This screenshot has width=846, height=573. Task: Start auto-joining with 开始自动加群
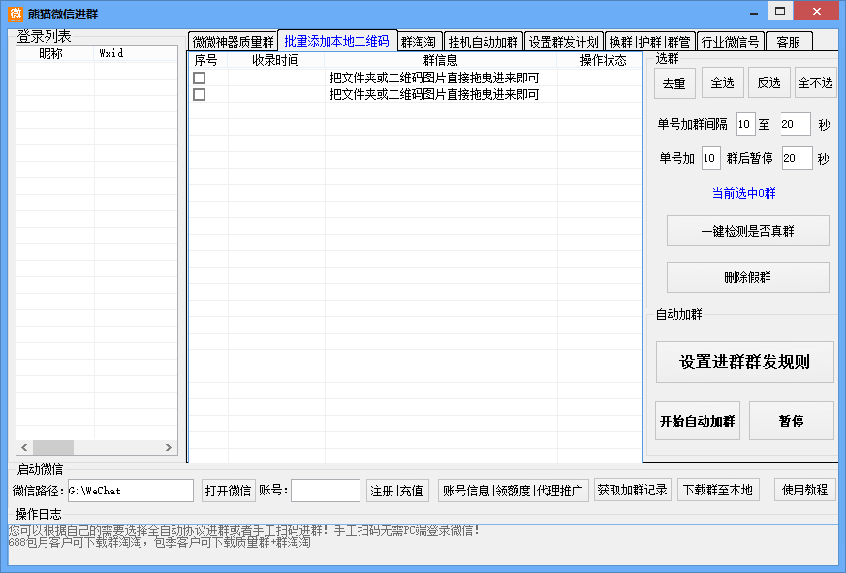click(x=698, y=420)
